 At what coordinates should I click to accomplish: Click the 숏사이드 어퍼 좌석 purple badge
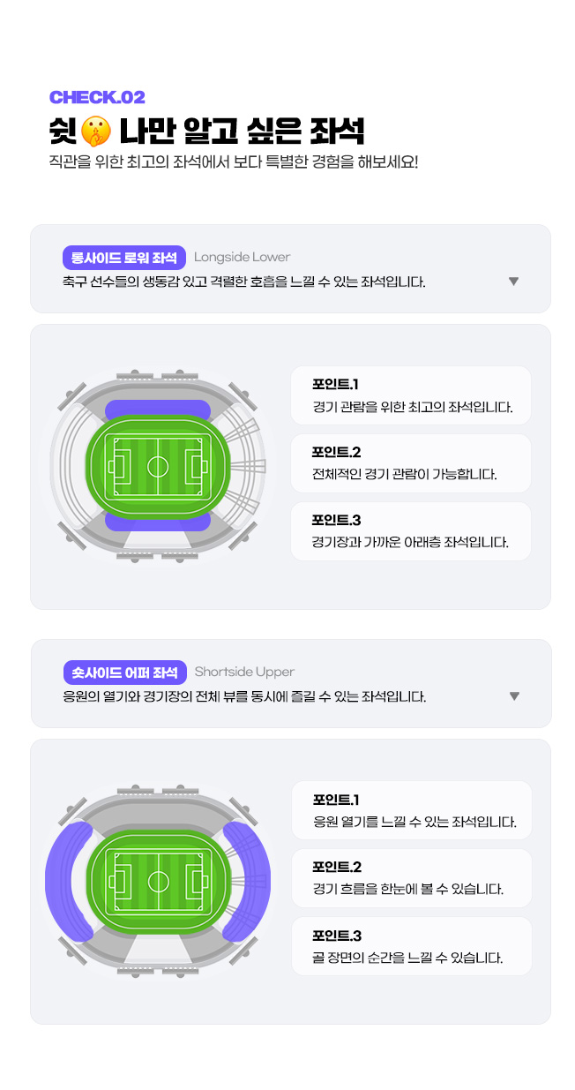coord(125,673)
